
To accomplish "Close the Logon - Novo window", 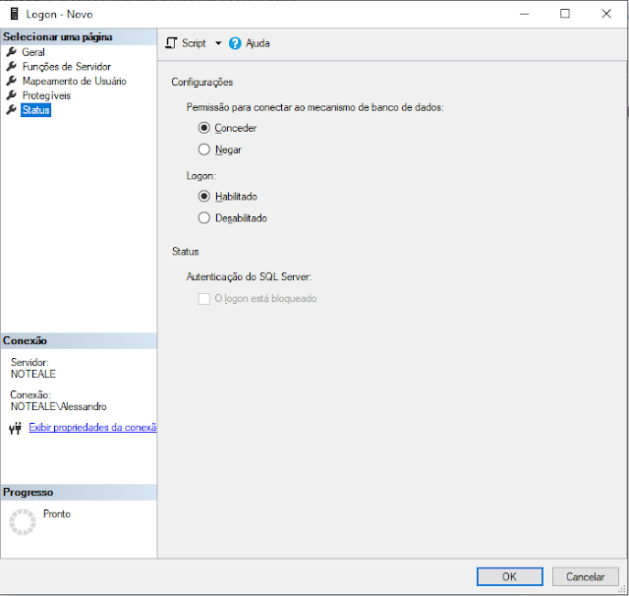I will [x=606, y=14].
